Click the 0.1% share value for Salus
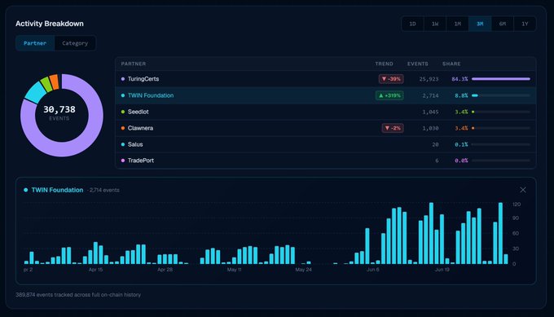 point(461,144)
